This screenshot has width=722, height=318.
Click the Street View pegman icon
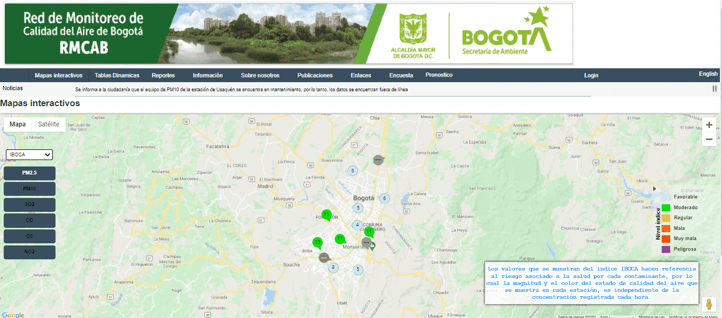(709, 304)
